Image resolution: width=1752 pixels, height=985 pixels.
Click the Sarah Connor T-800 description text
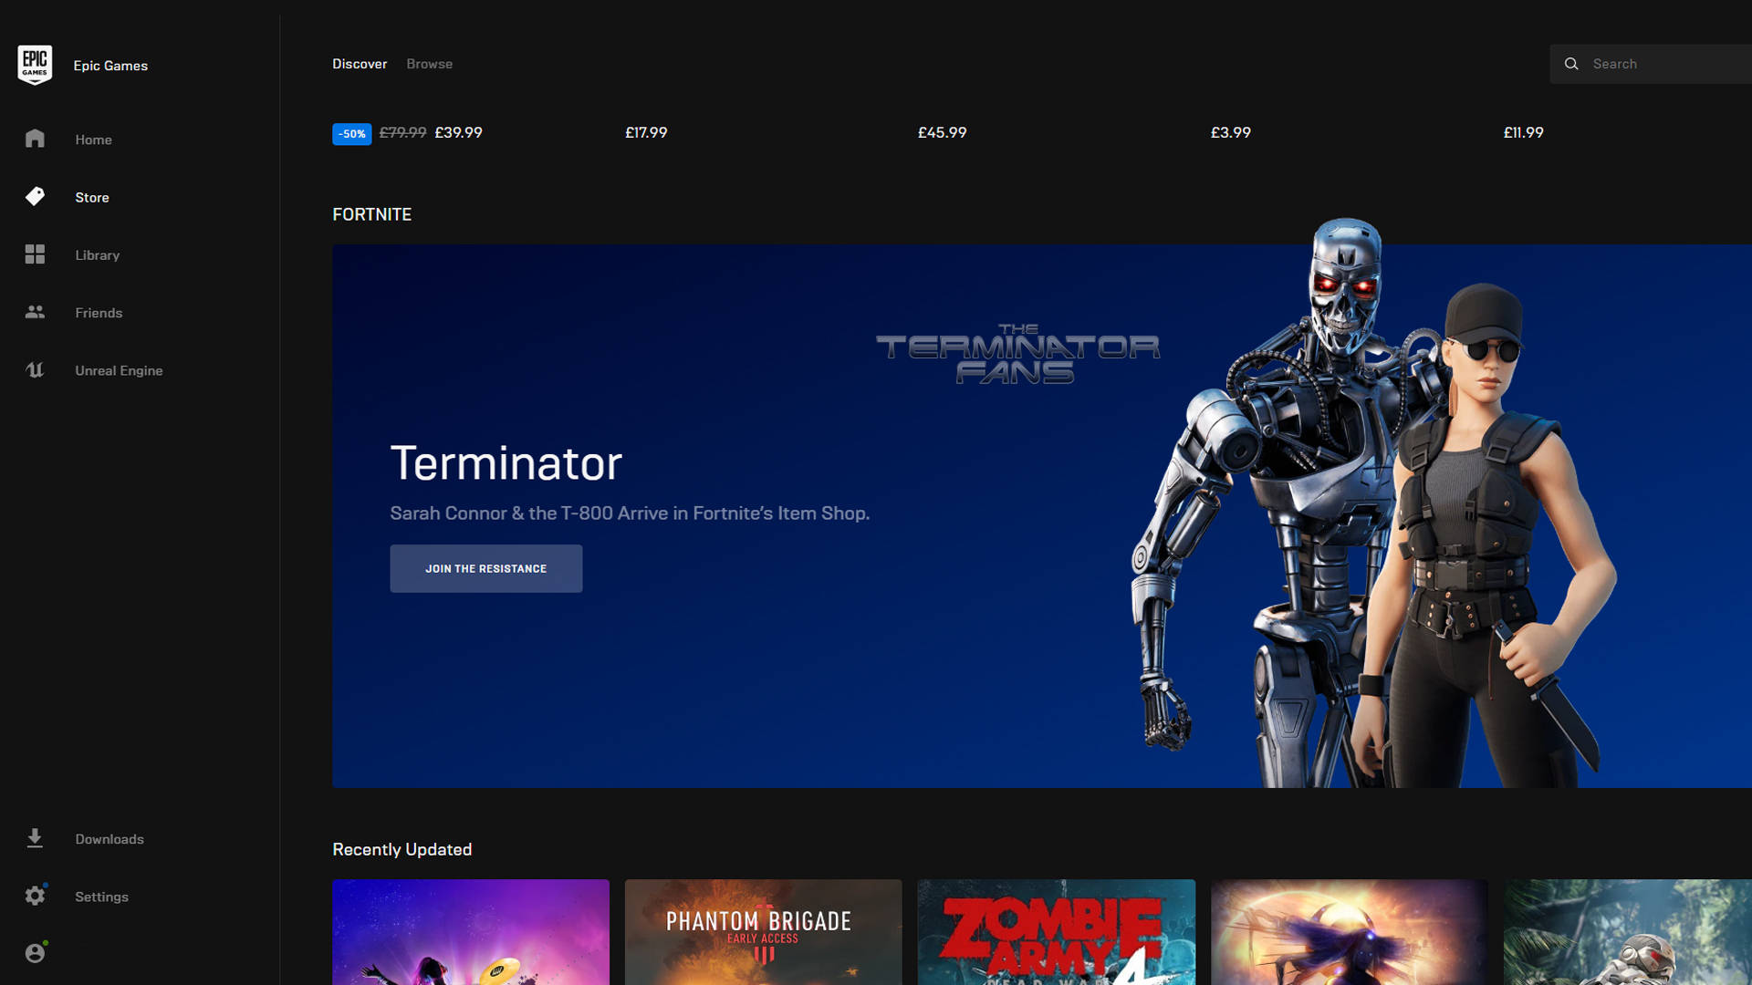tap(630, 513)
